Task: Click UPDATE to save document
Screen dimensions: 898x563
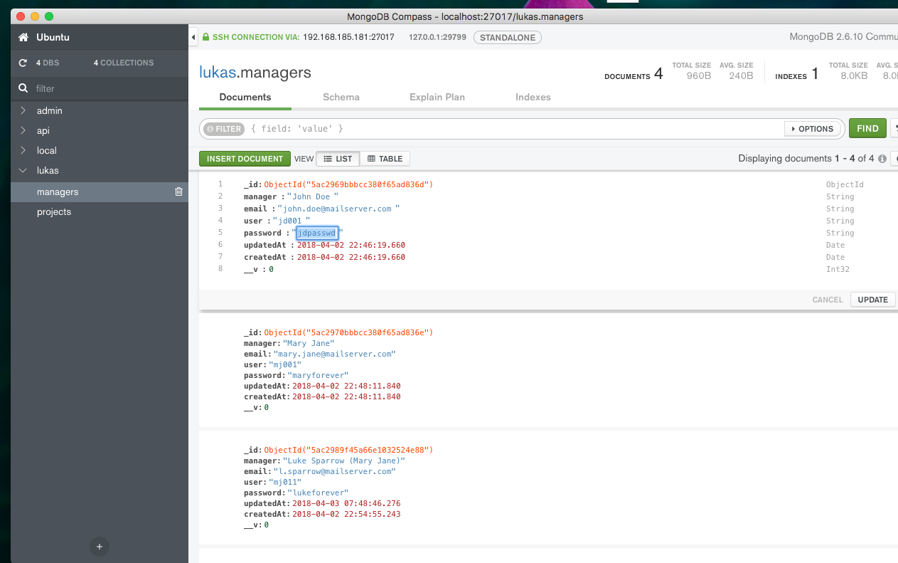Action: click(872, 300)
